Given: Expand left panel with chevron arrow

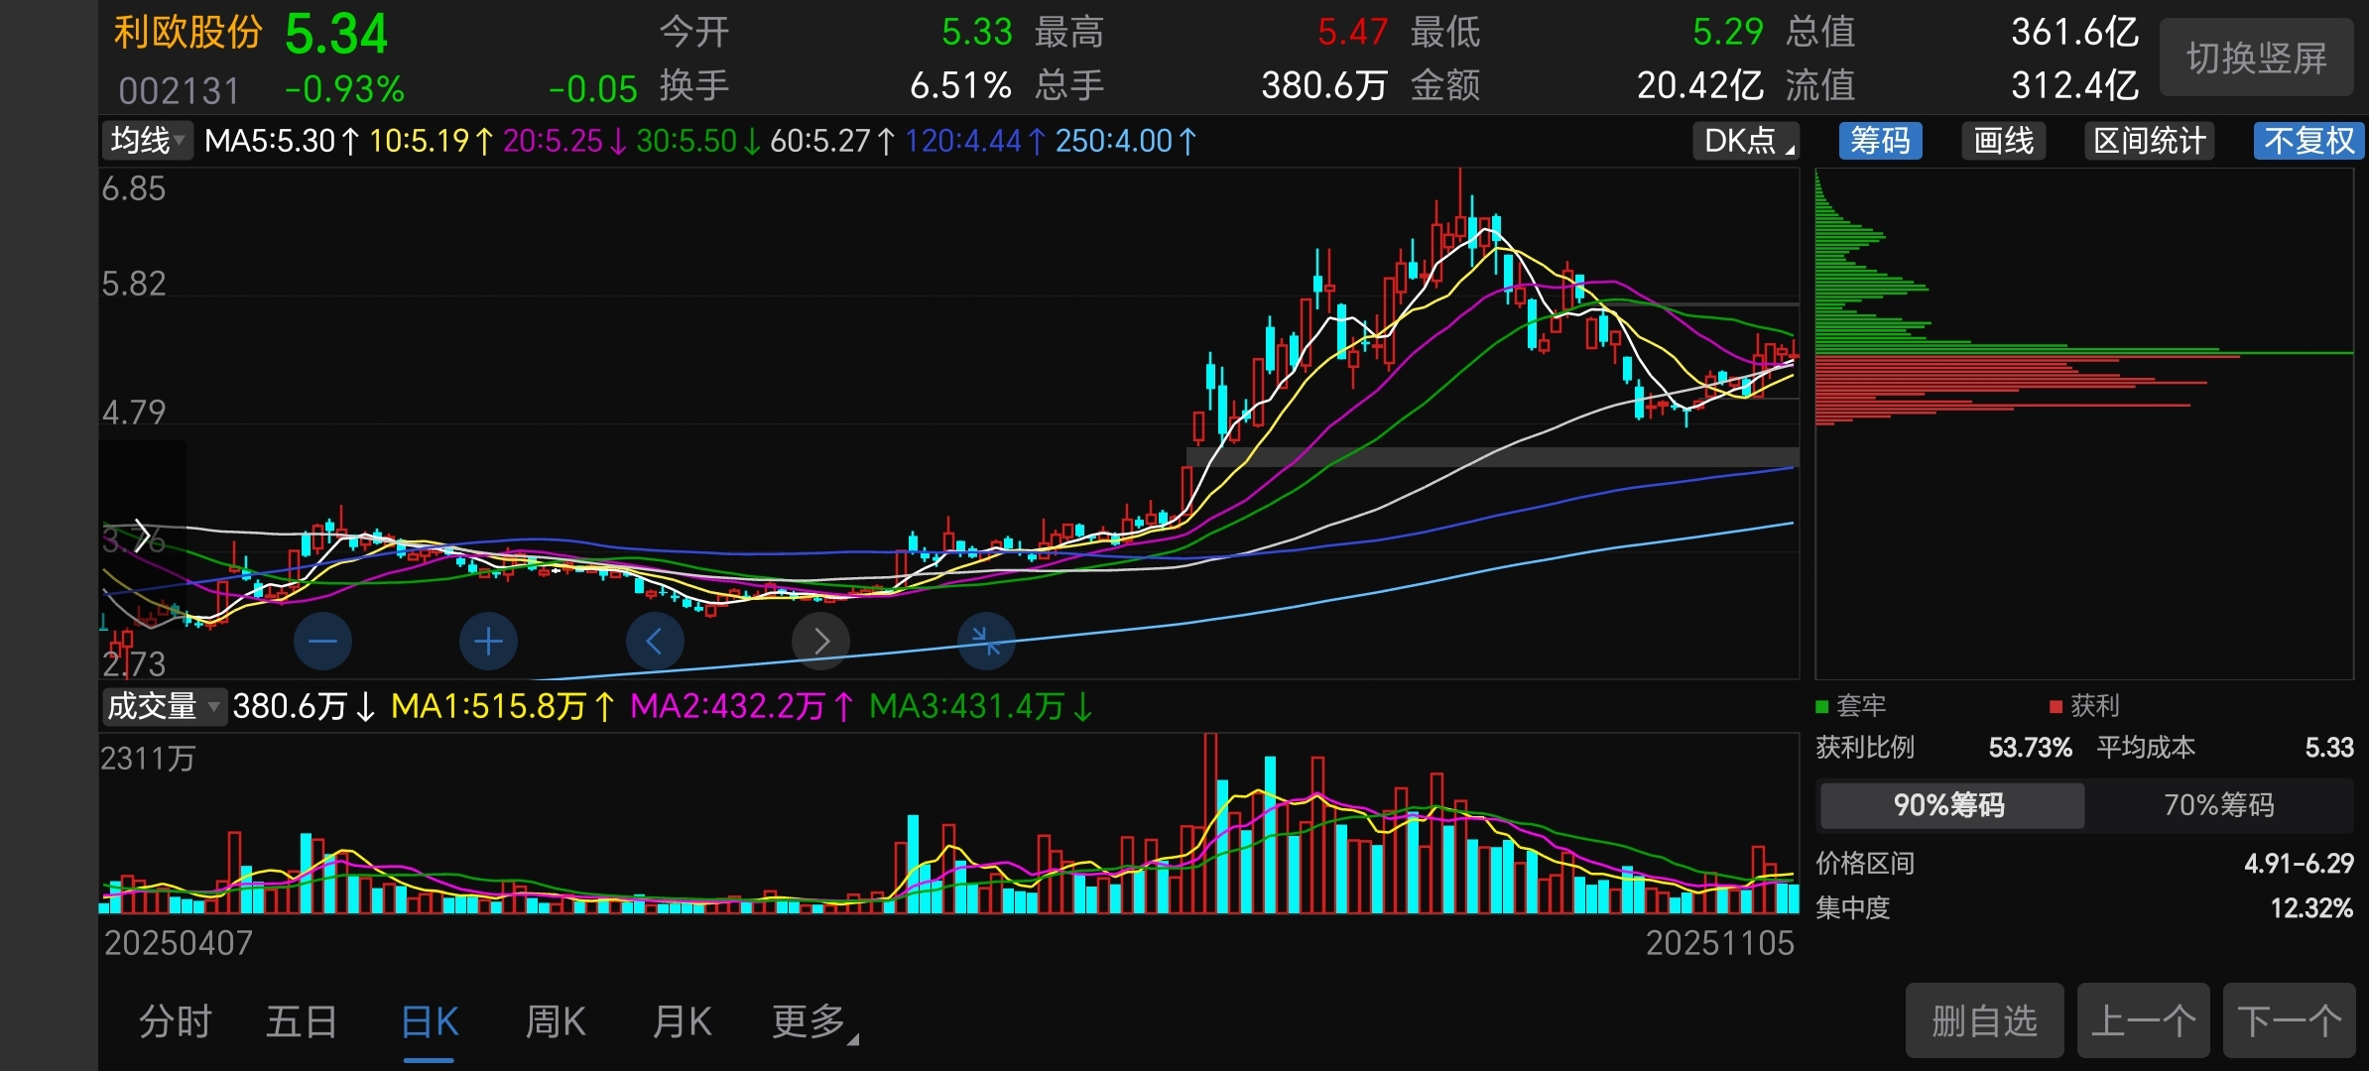Looking at the screenshot, I should tap(142, 536).
